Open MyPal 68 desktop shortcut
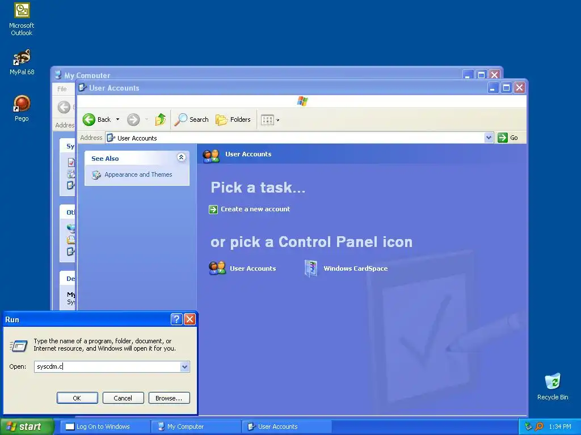The height and width of the screenshot is (435, 581). coord(22,62)
